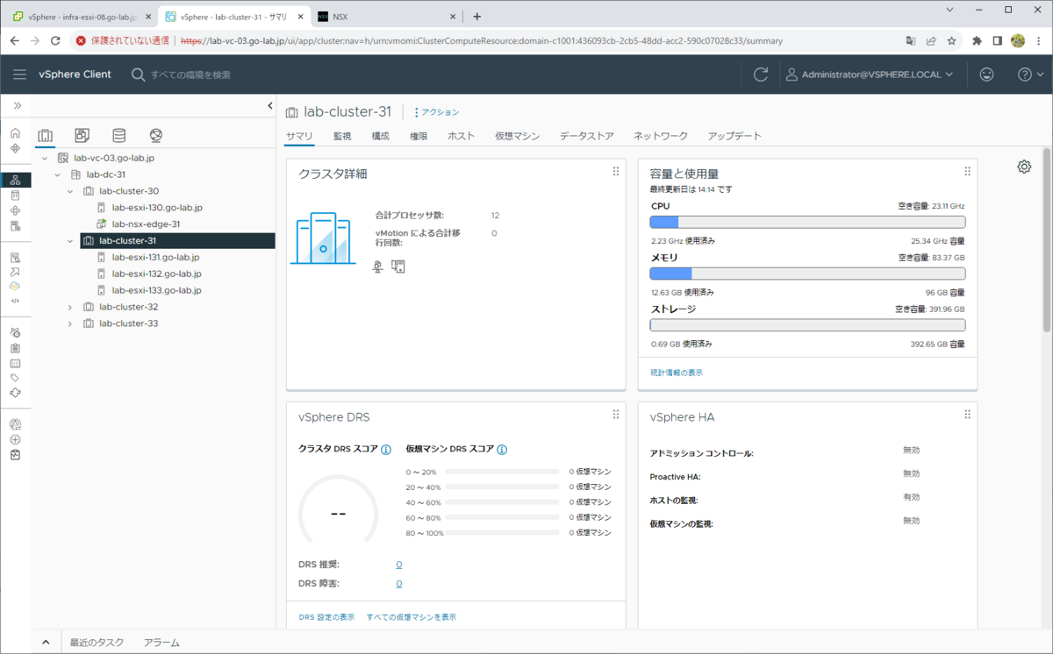Open Policies and Profiles sidebar icon

tap(15, 258)
